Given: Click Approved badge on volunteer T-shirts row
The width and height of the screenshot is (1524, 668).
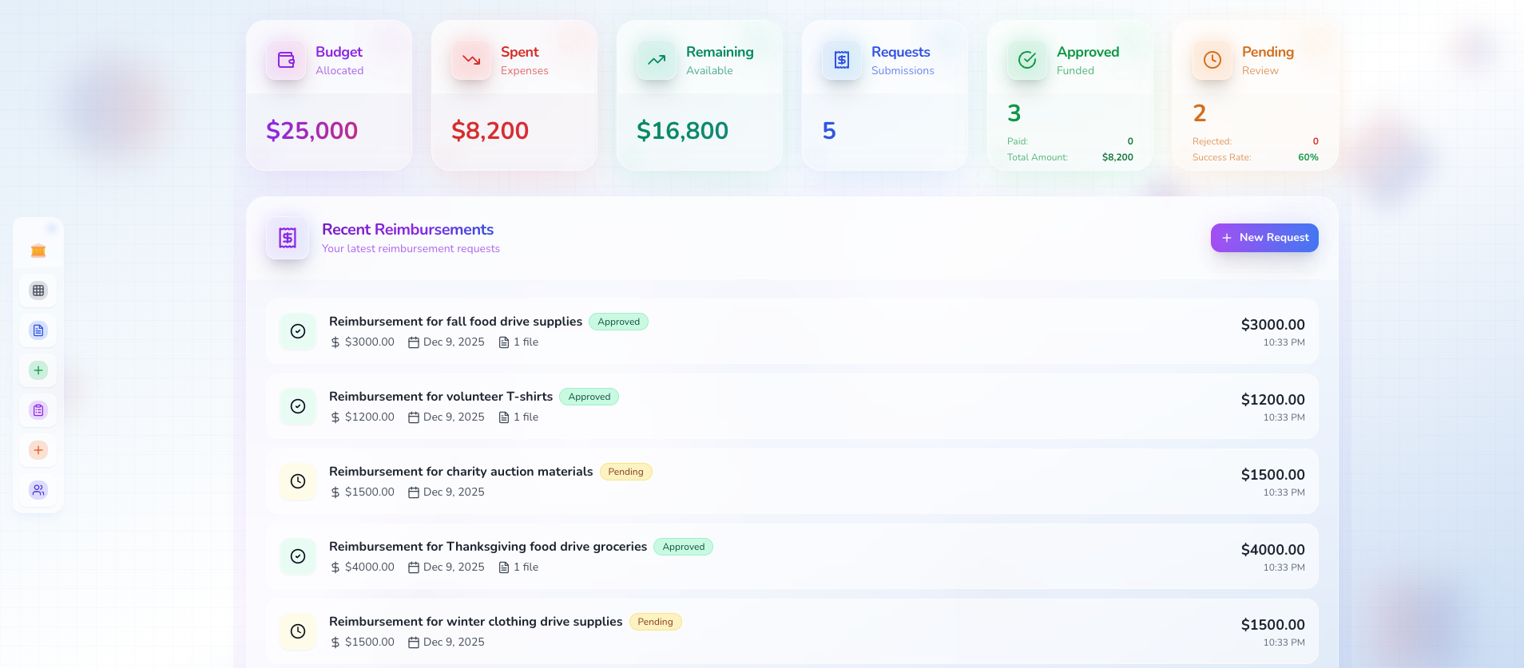Looking at the screenshot, I should (589, 397).
